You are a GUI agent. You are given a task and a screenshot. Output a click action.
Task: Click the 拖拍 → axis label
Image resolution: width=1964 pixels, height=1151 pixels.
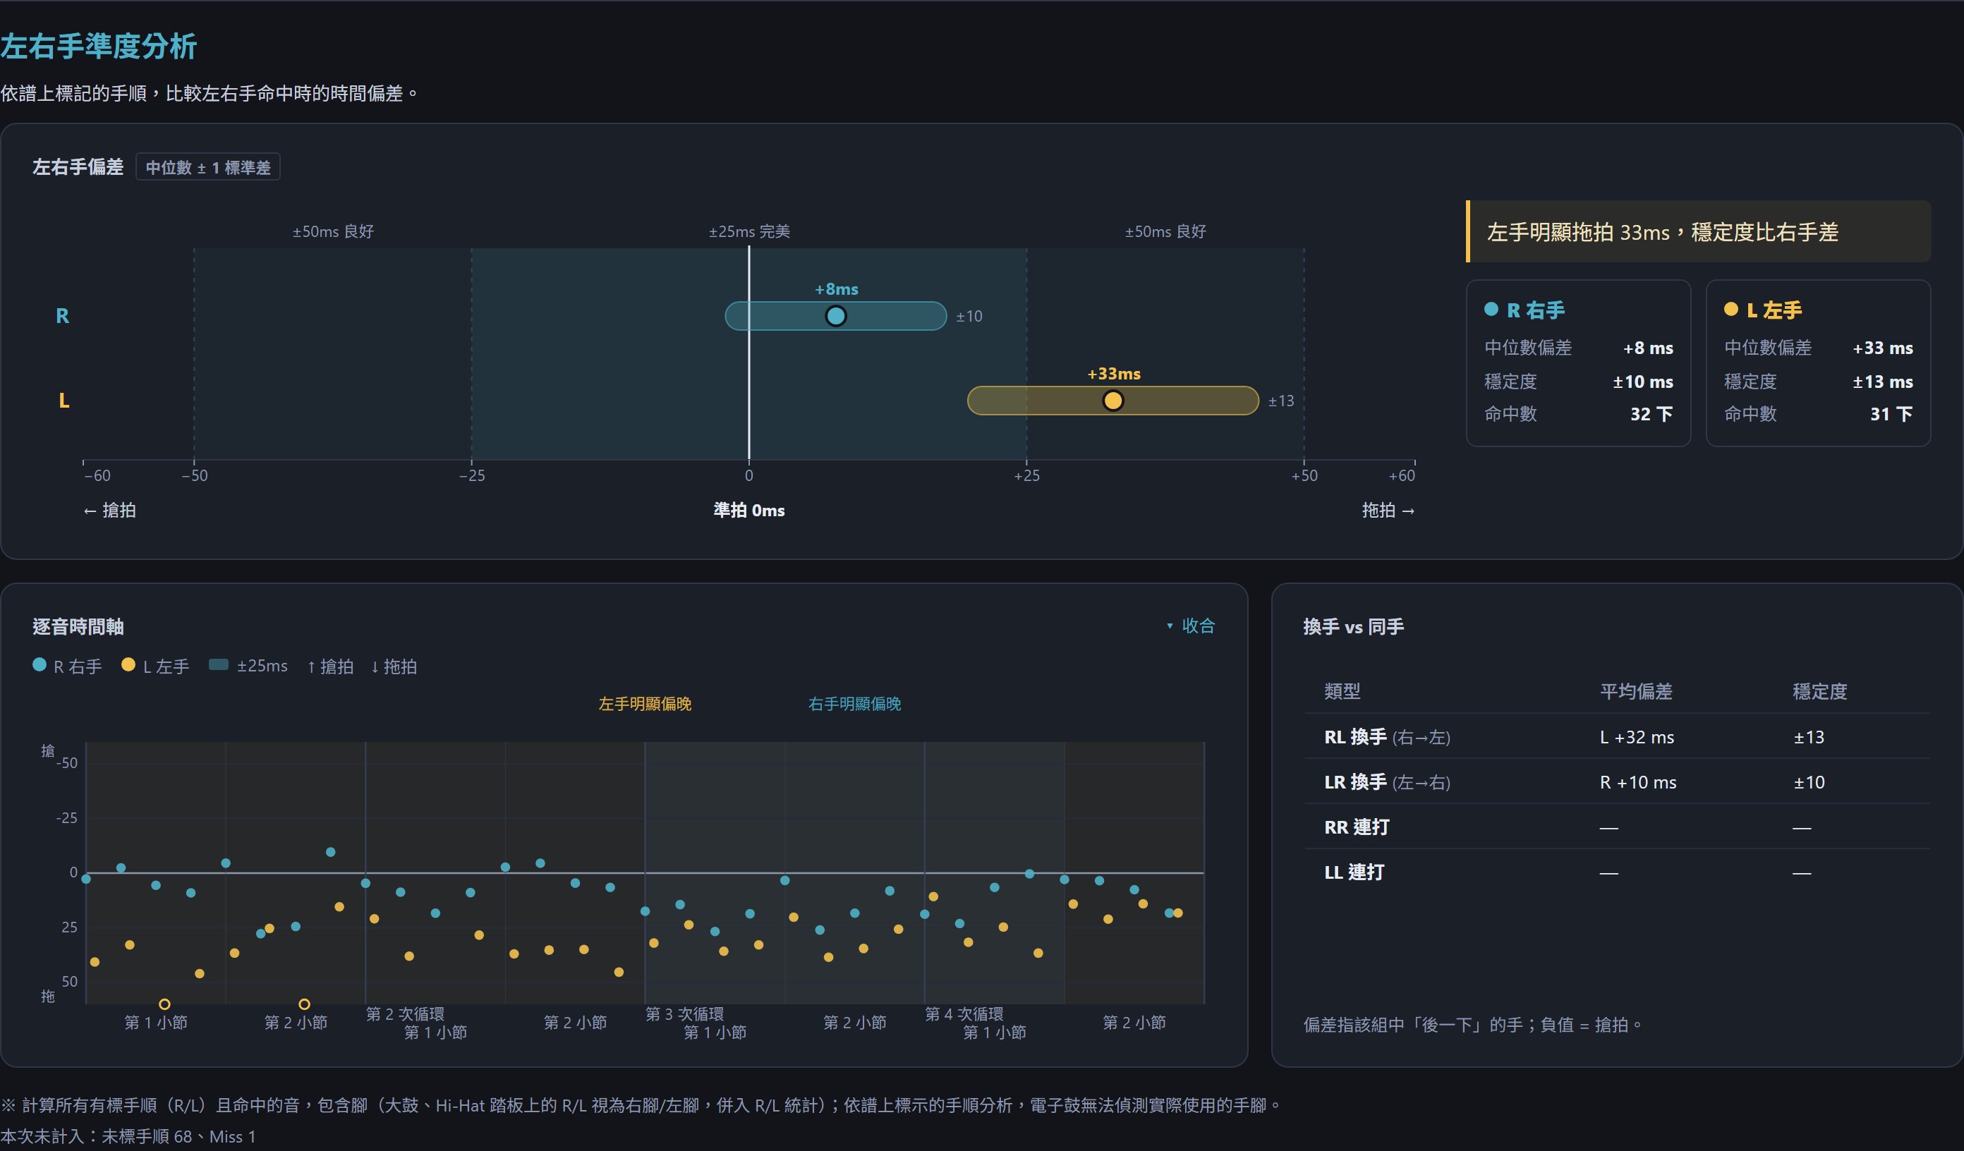pyautogui.click(x=1388, y=511)
